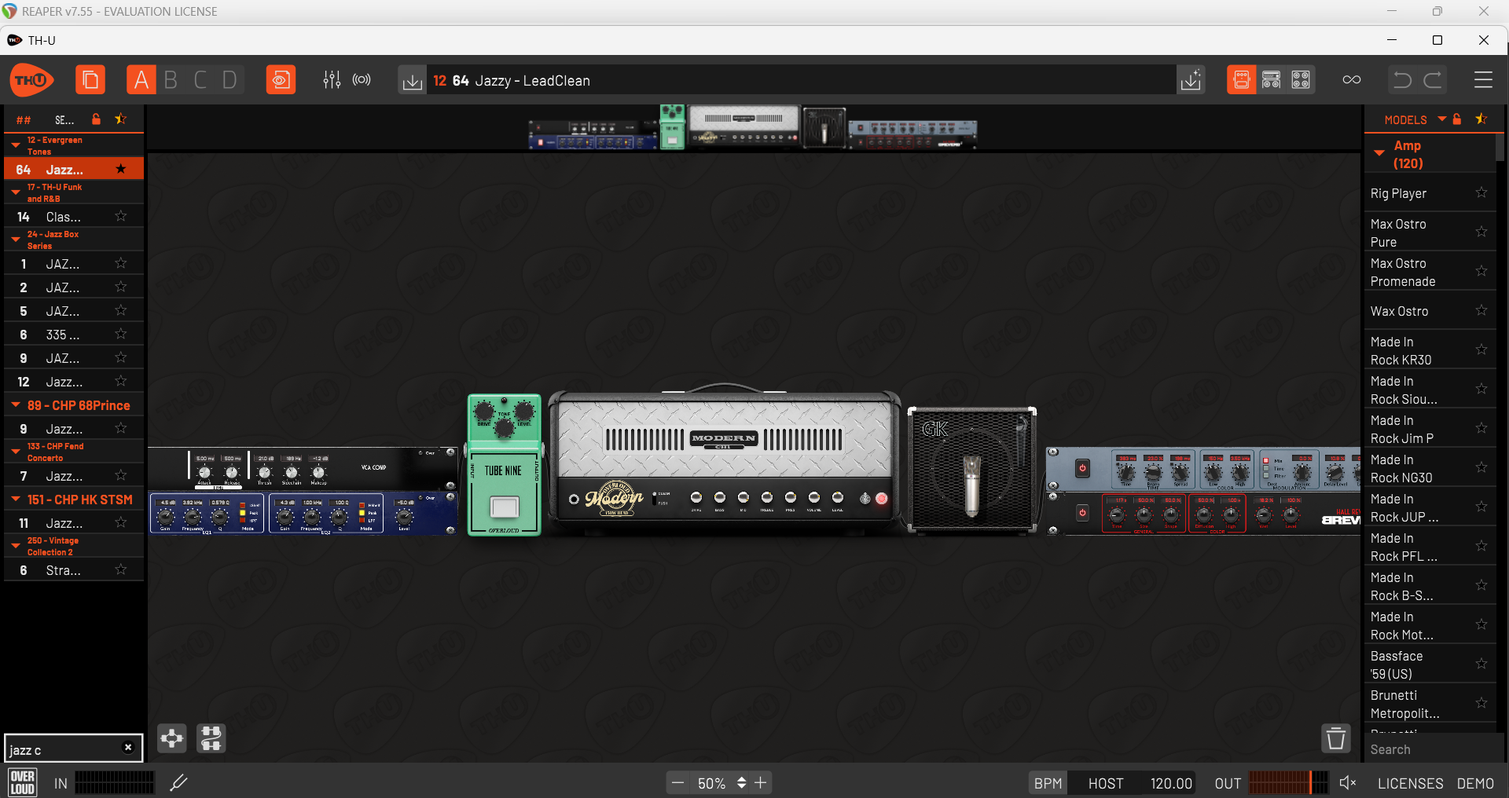The height and width of the screenshot is (798, 1509).
Task: Toggle HOST tempo sync
Action: [1106, 783]
